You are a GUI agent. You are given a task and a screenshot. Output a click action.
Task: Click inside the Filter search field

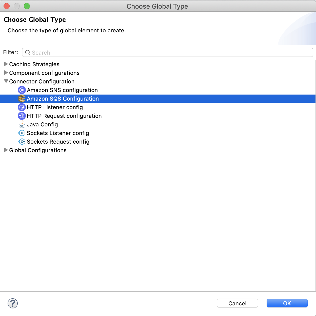[101, 52]
